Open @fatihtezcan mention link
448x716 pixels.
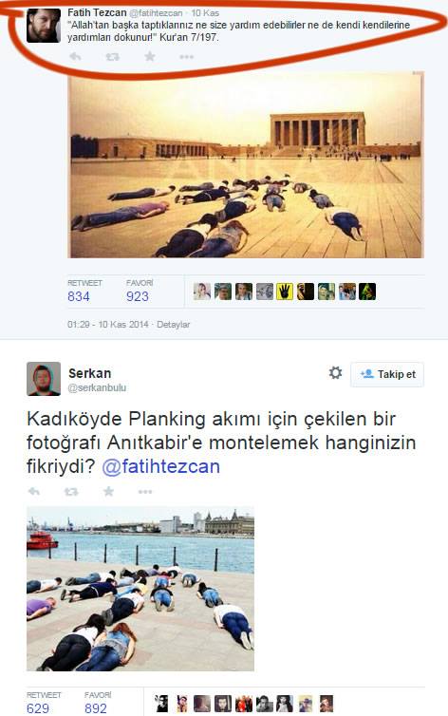161,466
